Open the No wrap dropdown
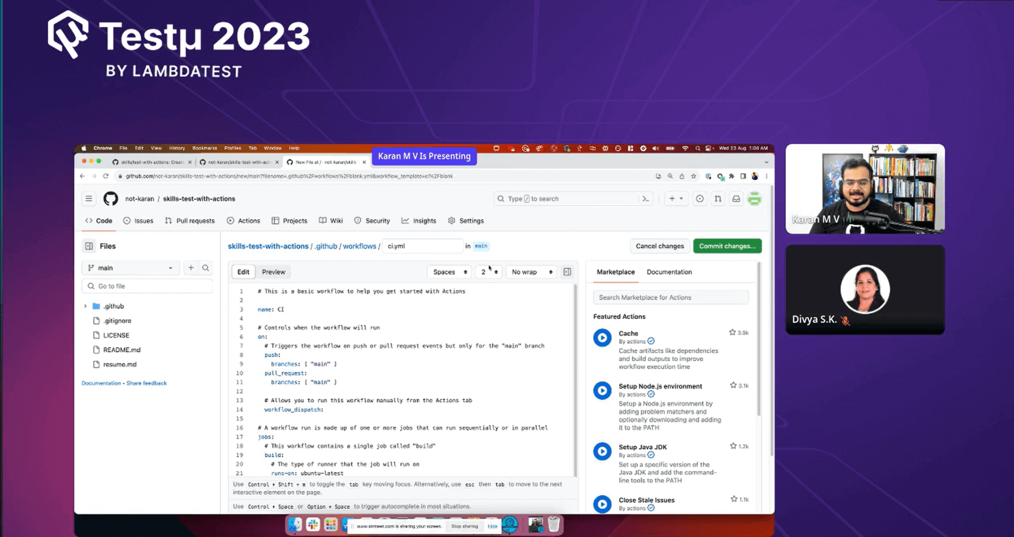1014x537 pixels. (531, 271)
